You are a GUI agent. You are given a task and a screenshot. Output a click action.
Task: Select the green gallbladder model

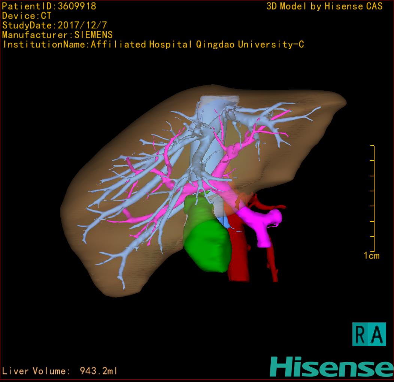point(205,240)
